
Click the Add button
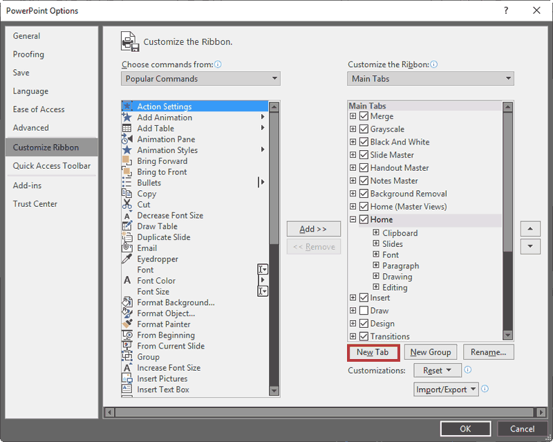coord(313,229)
